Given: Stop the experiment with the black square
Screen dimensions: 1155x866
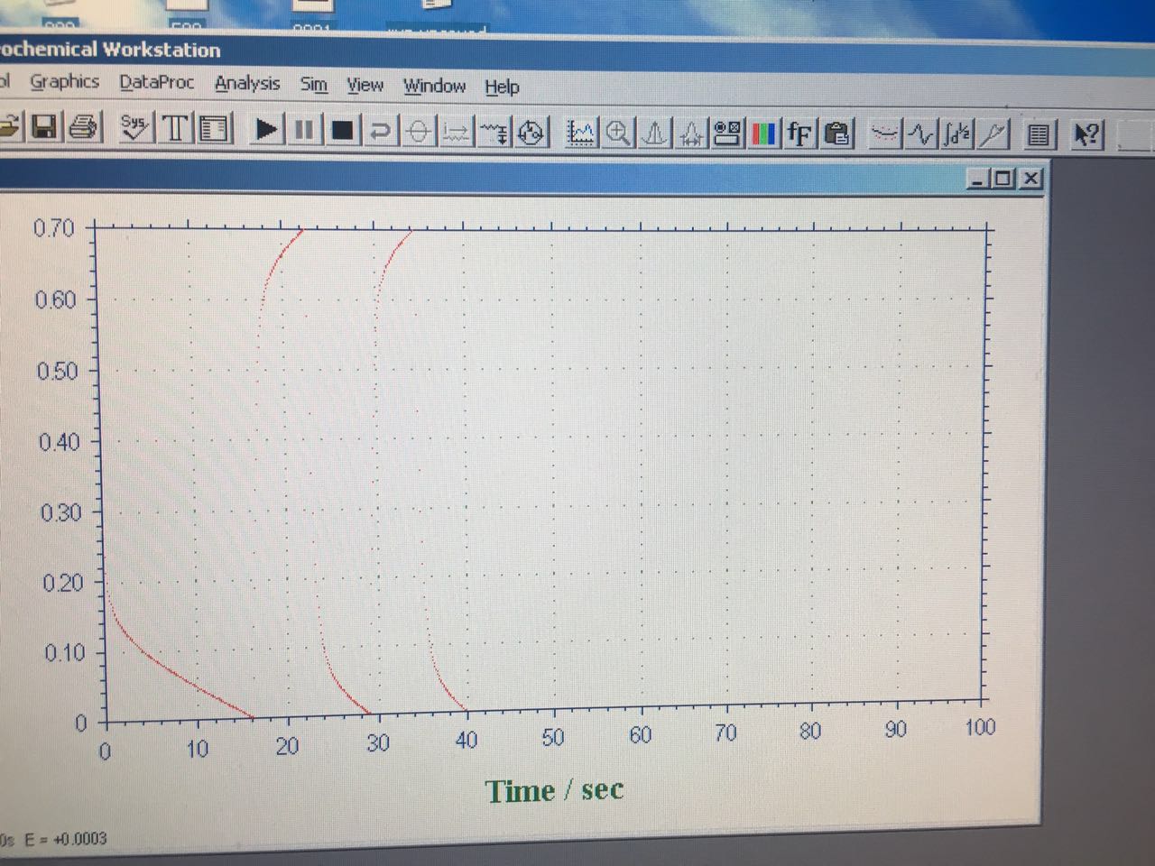Looking at the screenshot, I should (x=342, y=131).
